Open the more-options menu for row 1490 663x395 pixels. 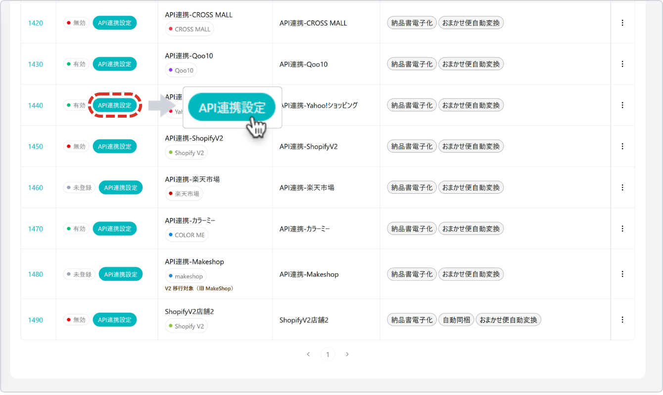(x=622, y=319)
